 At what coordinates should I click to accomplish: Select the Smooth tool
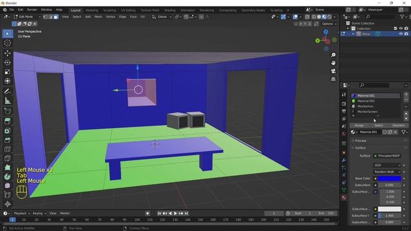coord(7,185)
